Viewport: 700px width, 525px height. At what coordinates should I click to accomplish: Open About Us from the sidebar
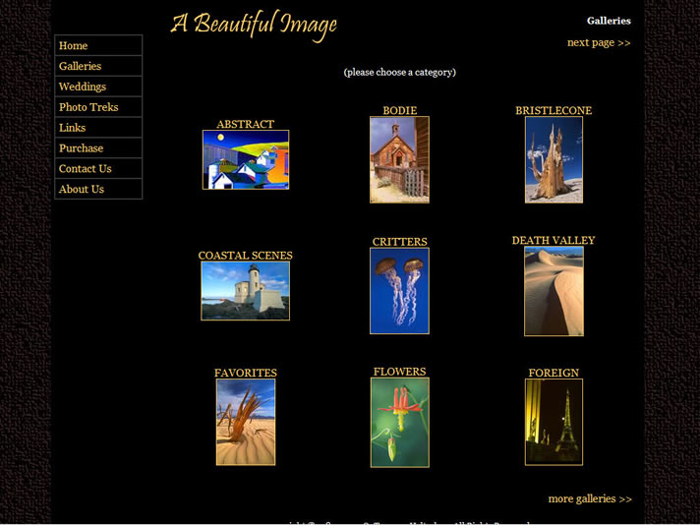pyautogui.click(x=82, y=190)
